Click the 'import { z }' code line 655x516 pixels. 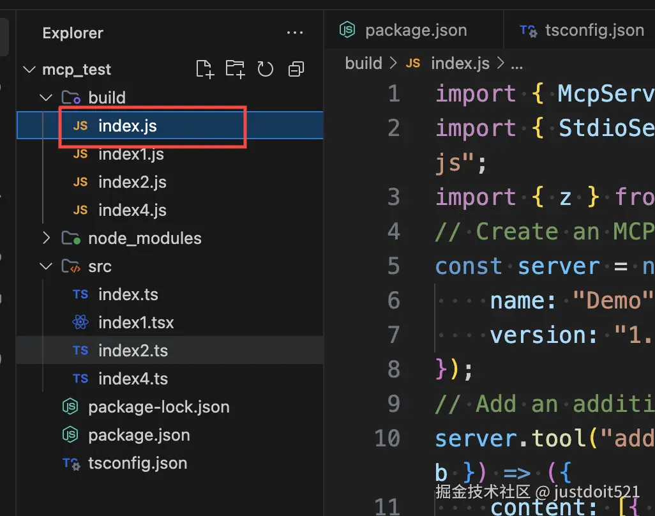(x=545, y=197)
